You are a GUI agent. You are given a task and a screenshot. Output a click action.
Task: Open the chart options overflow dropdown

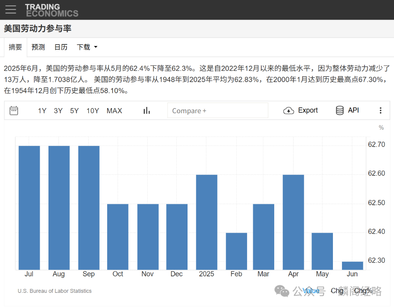click(381, 110)
